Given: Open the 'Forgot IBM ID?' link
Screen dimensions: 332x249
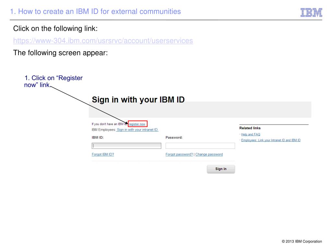Looking at the screenshot, I should pos(103,154).
